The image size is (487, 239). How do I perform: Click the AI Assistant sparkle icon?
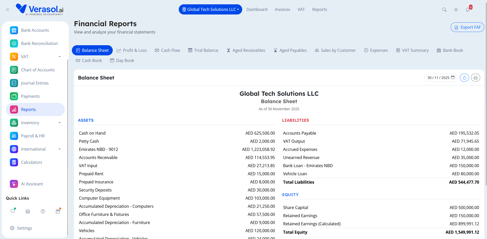point(14,184)
